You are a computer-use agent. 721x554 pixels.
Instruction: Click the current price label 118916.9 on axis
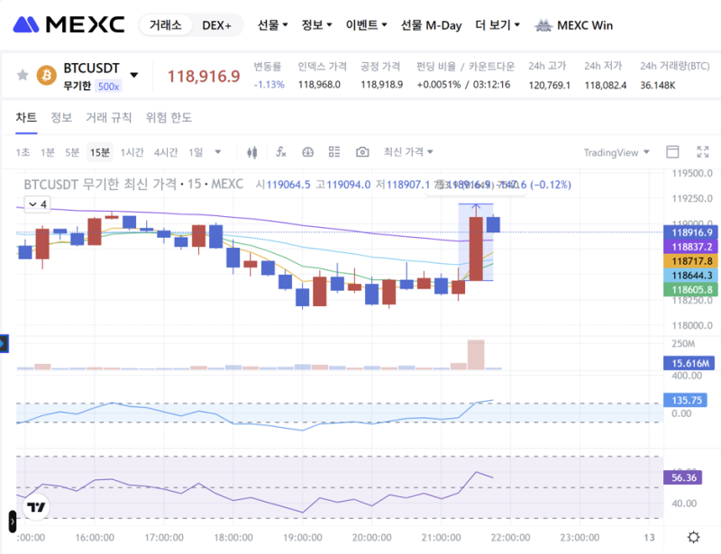[x=690, y=232]
